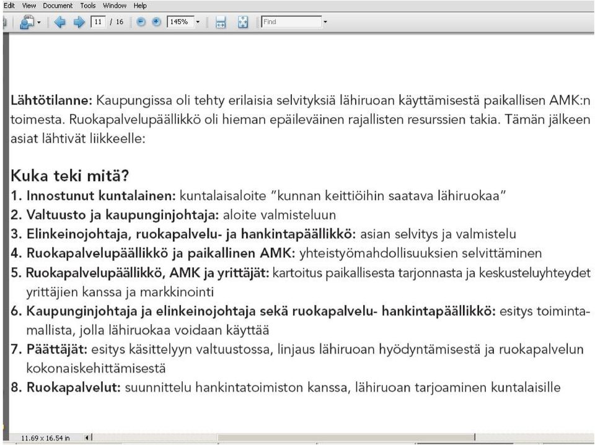
Task: Go to next page with right arrow
Action: (79, 22)
